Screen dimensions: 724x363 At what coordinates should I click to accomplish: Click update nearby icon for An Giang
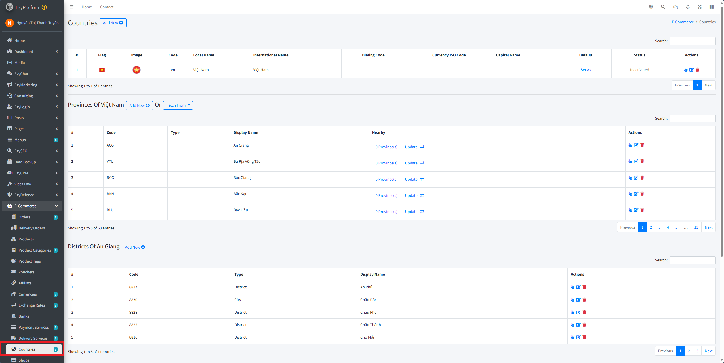coord(422,147)
